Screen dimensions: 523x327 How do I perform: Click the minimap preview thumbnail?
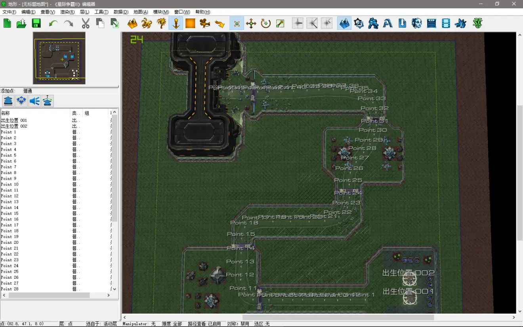pos(59,58)
